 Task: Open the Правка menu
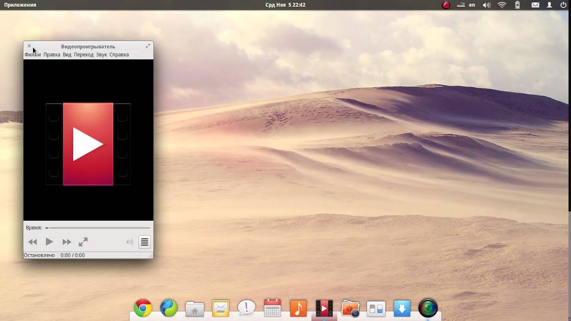[x=52, y=55]
